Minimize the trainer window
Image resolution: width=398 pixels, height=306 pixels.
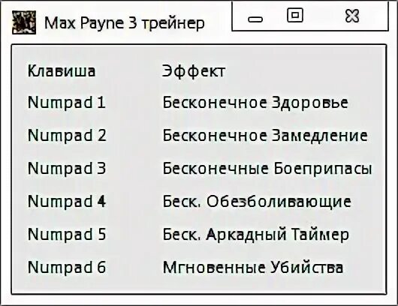[x=255, y=19]
